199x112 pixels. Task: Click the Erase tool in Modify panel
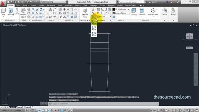click(x=61, y=17)
